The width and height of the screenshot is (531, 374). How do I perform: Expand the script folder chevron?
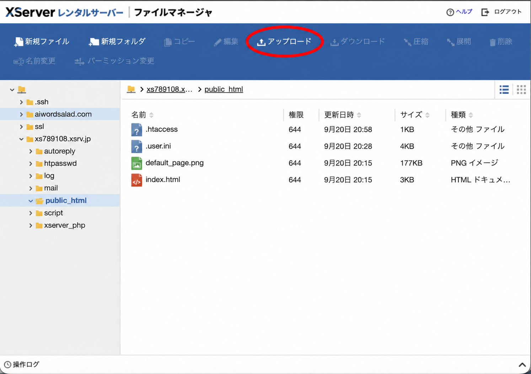31,213
